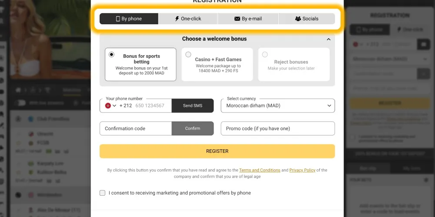
Task: Enable the marketing offers consent checkbox
Action: [x=103, y=193]
